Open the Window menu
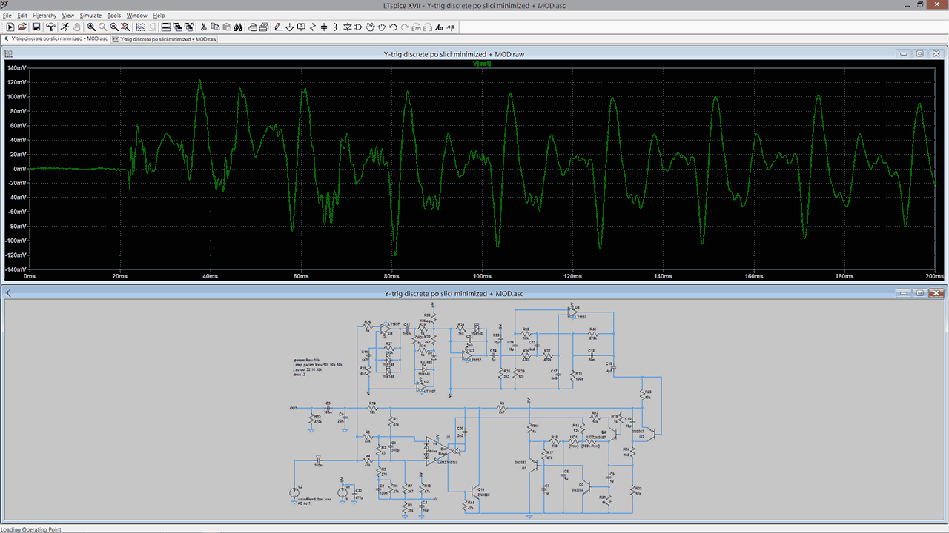 click(136, 16)
